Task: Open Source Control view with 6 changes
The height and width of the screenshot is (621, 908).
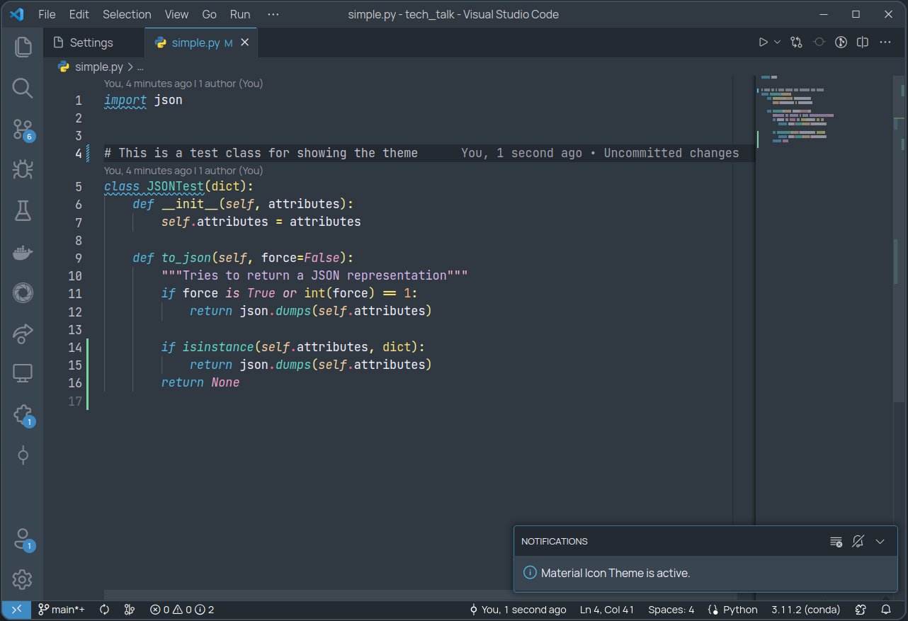Action: coord(23,129)
